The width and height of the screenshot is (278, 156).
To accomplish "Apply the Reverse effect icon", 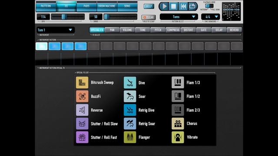I will 82,110.
